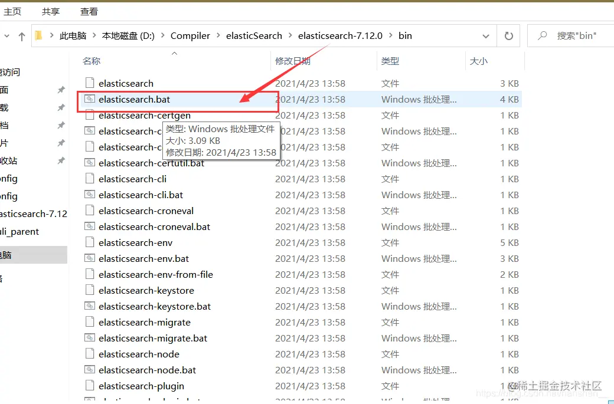Open uli_parent in the navigation pane
The image size is (614, 404).
pyautogui.click(x=19, y=232)
